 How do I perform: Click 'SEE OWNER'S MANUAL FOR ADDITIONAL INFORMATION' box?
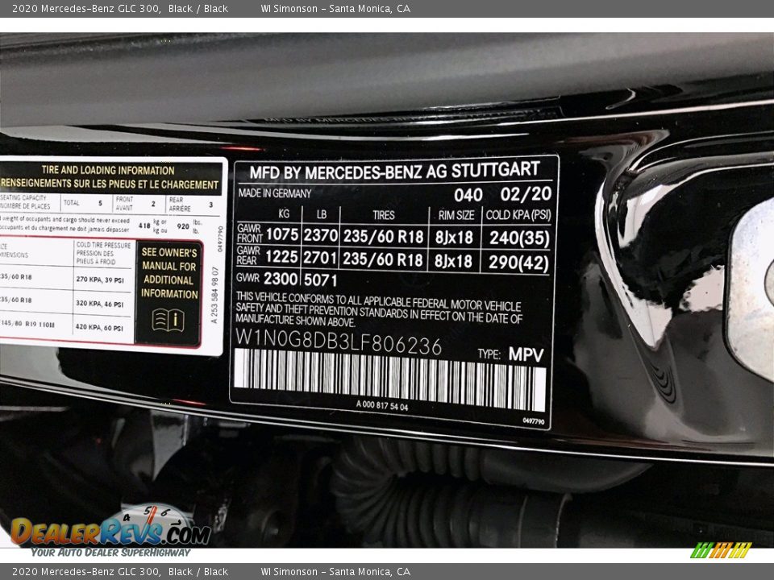point(169,293)
